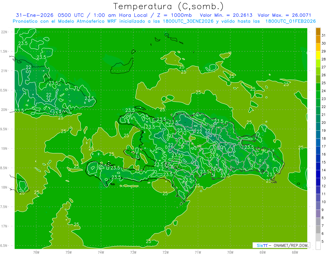This screenshot has width=331, height=256.
Task: Click the '10' color scale label
Action: (324, 202)
